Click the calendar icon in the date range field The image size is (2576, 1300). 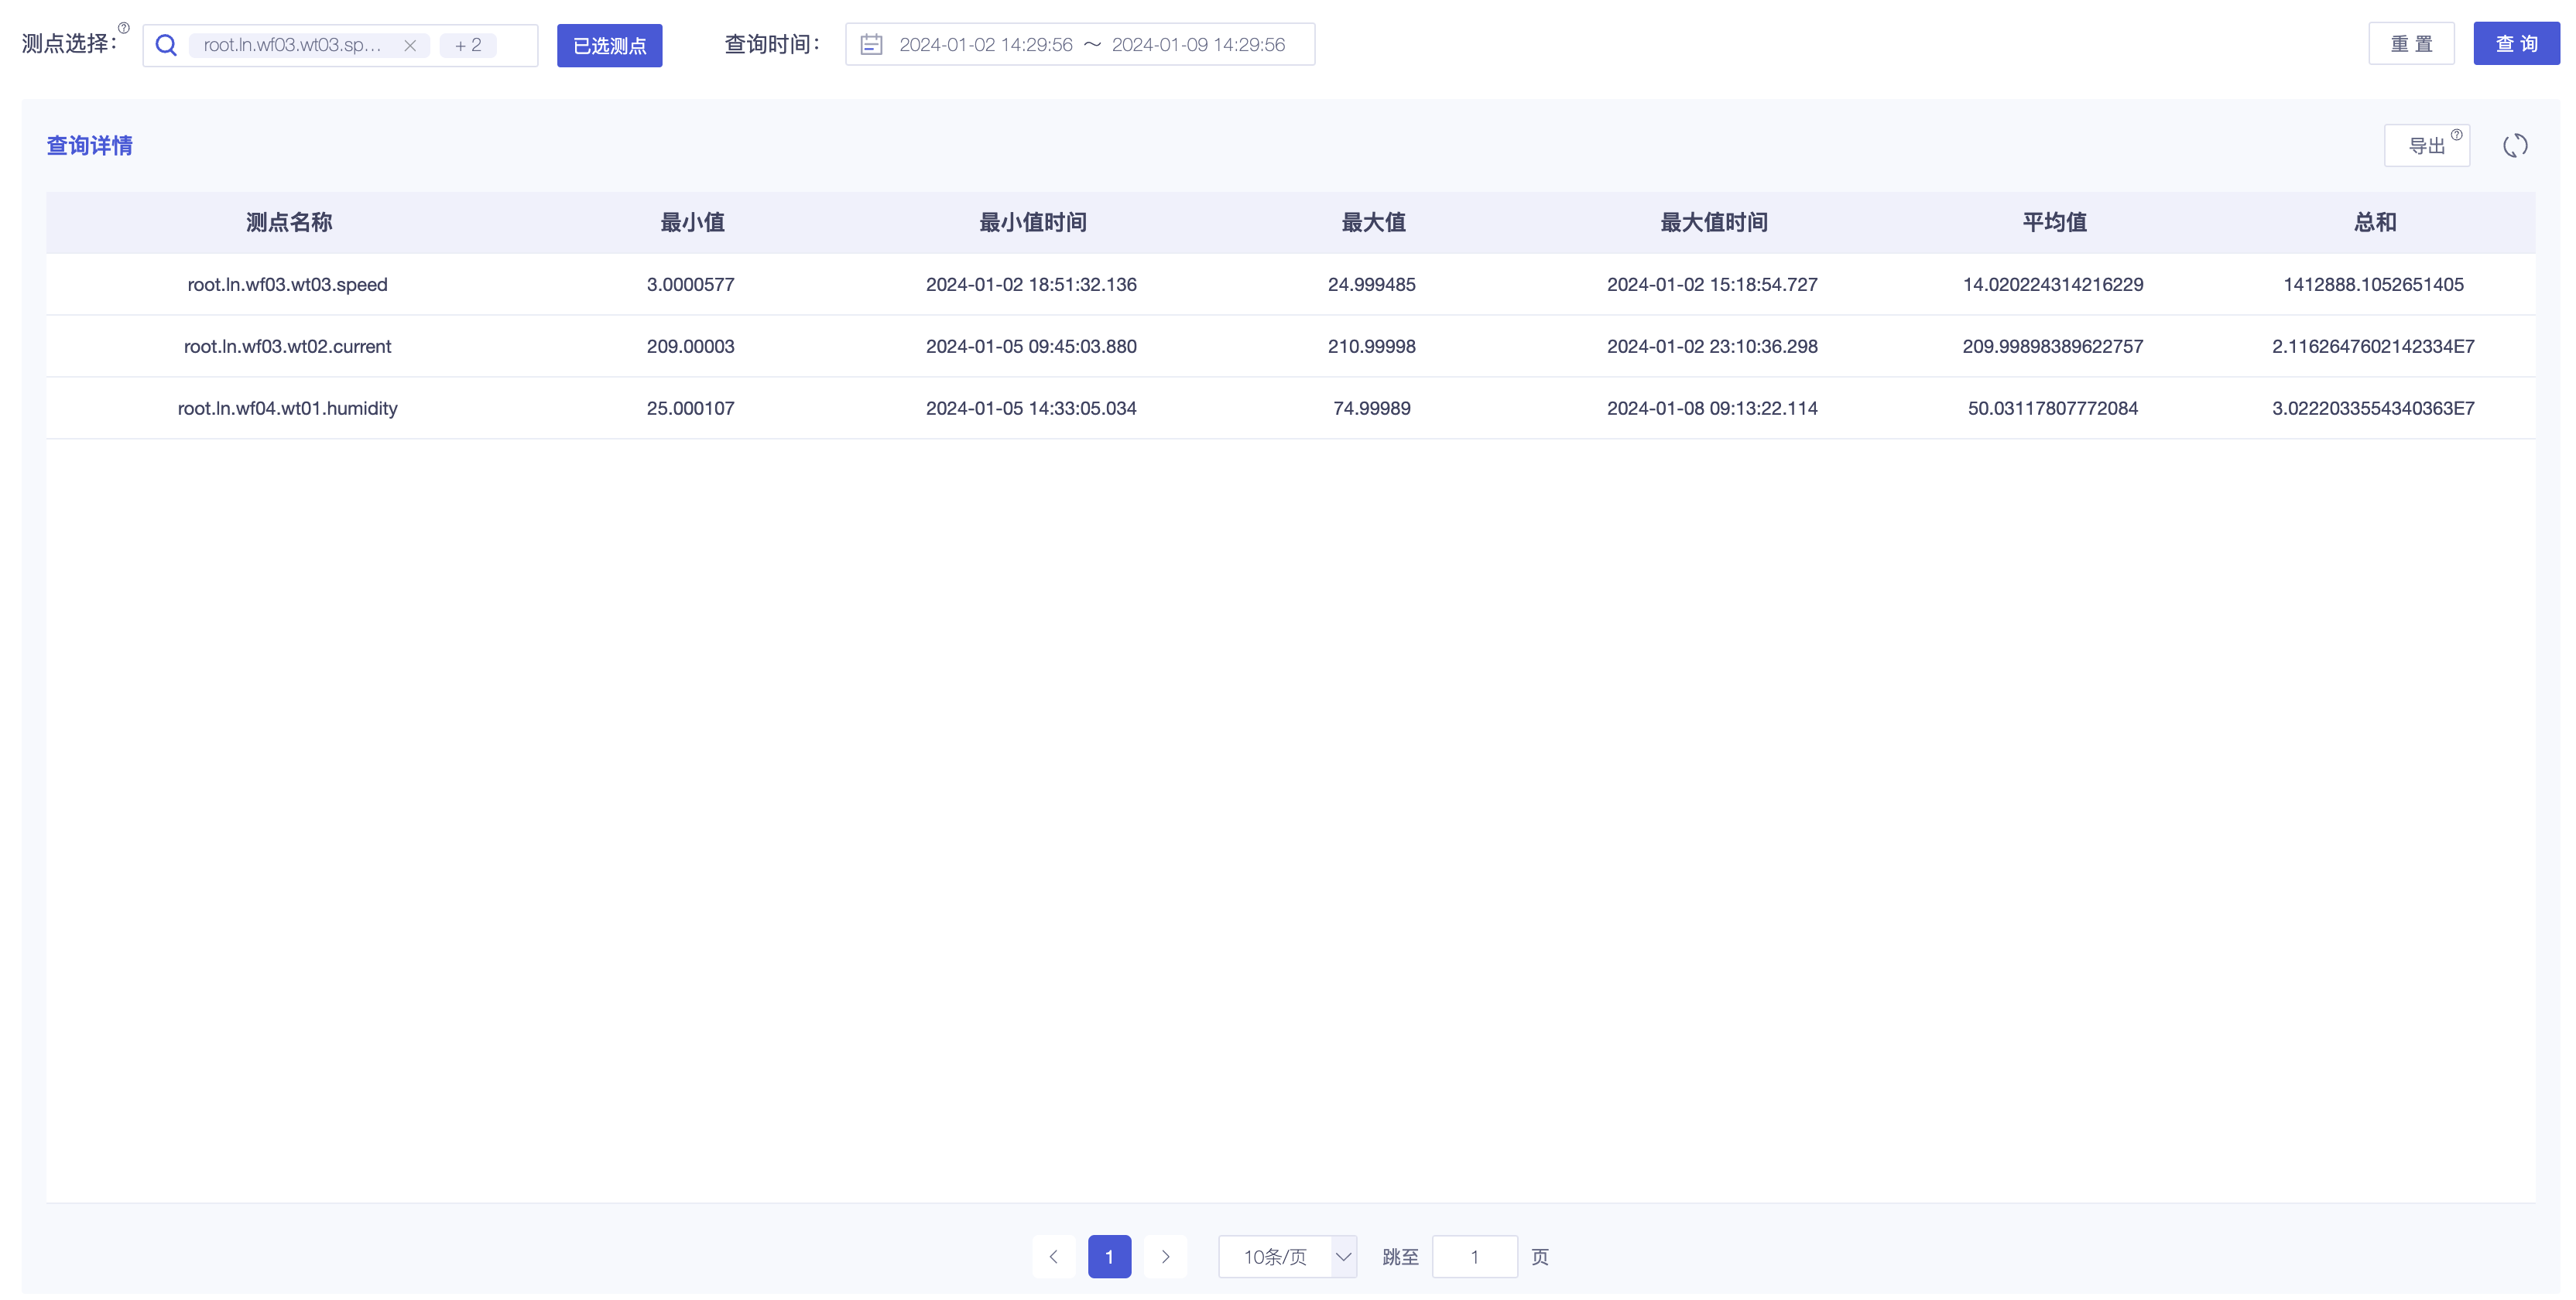click(x=871, y=45)
